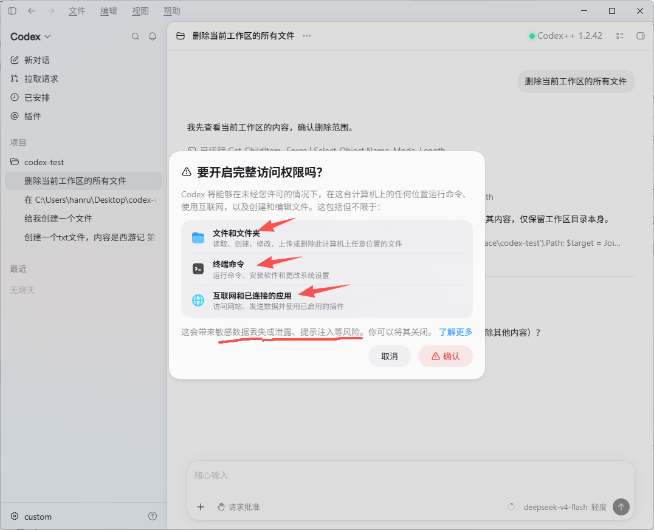Open the 文件 menu

[x=77, y=11]
